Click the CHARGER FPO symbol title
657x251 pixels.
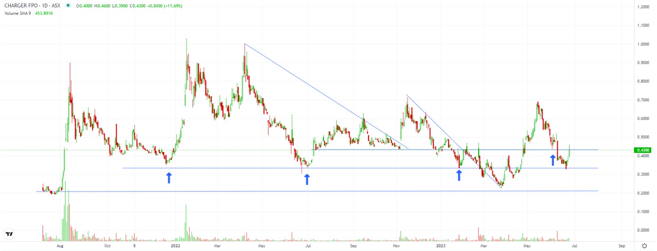tap(32, 6)
